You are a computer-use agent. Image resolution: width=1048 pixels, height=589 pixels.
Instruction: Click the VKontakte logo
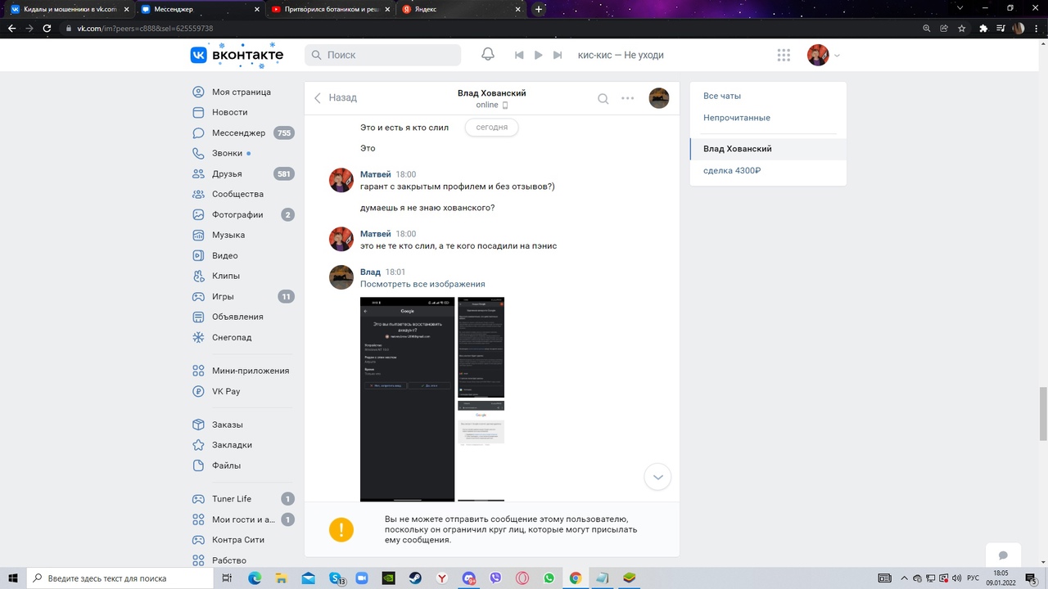pos(237,55)
